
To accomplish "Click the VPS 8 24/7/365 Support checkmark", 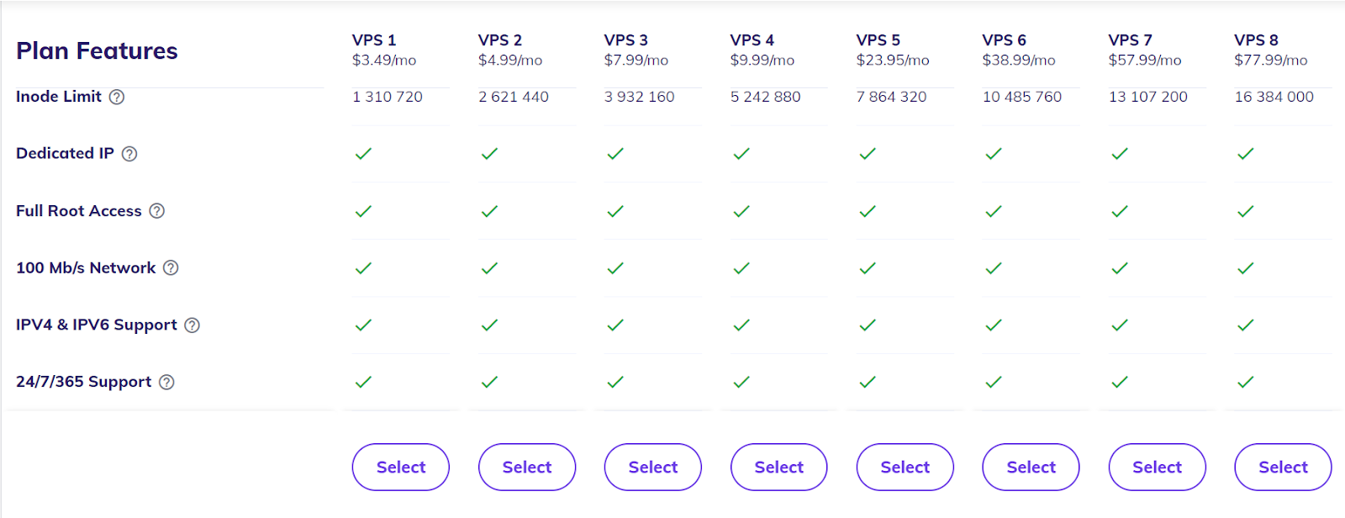I will (1246, 382).
